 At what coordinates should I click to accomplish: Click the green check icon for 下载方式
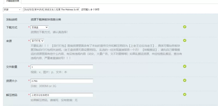(x=185, y=27)
